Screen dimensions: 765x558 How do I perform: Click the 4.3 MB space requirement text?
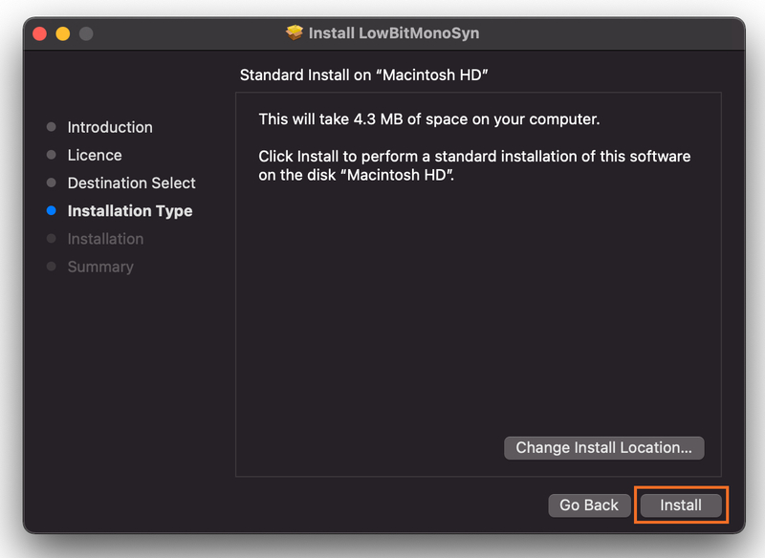coord(428,119)
